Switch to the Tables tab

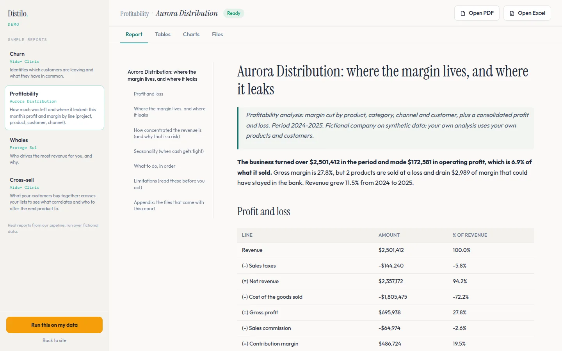(163, 35)
